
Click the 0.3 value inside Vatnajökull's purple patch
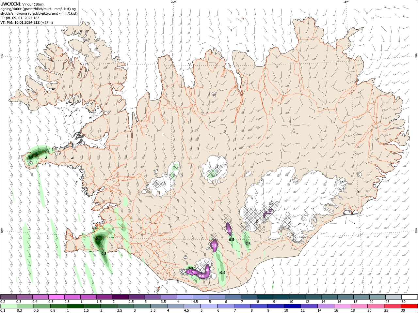point(269,212)
